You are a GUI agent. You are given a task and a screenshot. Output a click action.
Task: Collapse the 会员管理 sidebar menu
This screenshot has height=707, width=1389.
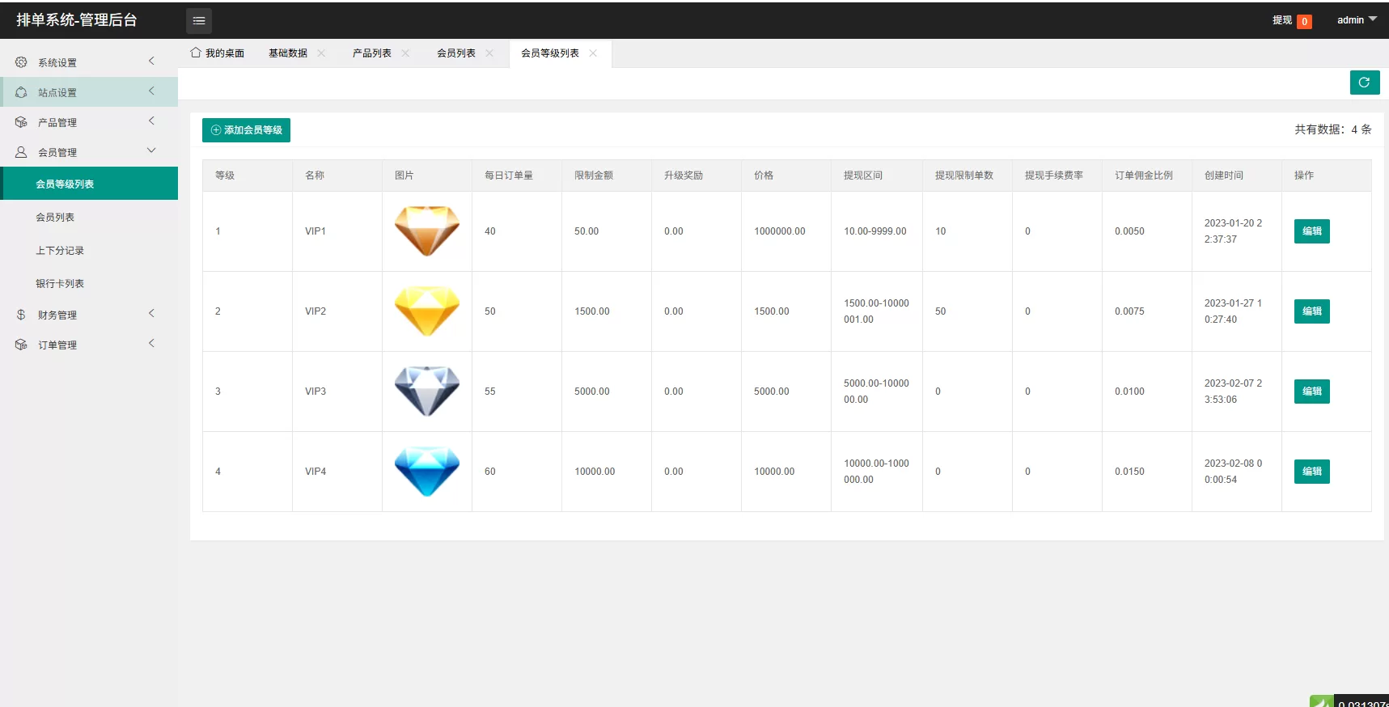(89, 152)
